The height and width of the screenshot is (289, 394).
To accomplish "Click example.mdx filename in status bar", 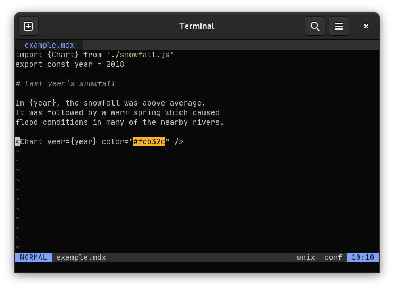I will [81, 257].
